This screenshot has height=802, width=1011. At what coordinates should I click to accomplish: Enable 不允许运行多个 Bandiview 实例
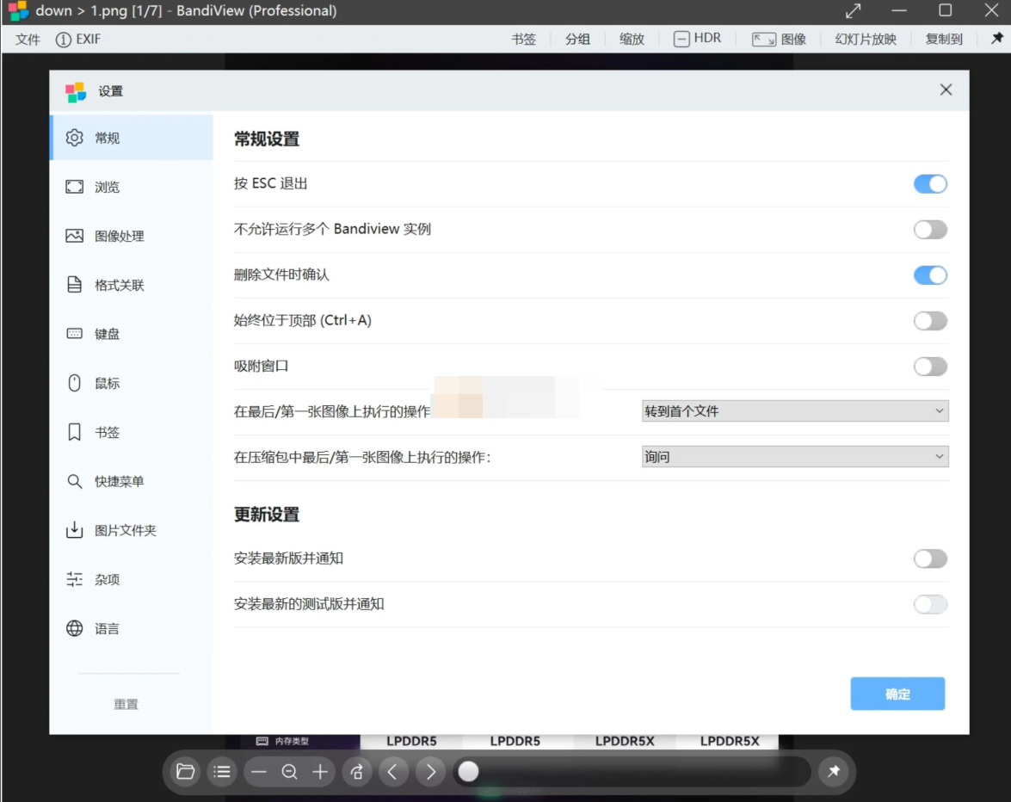point(930,229)
